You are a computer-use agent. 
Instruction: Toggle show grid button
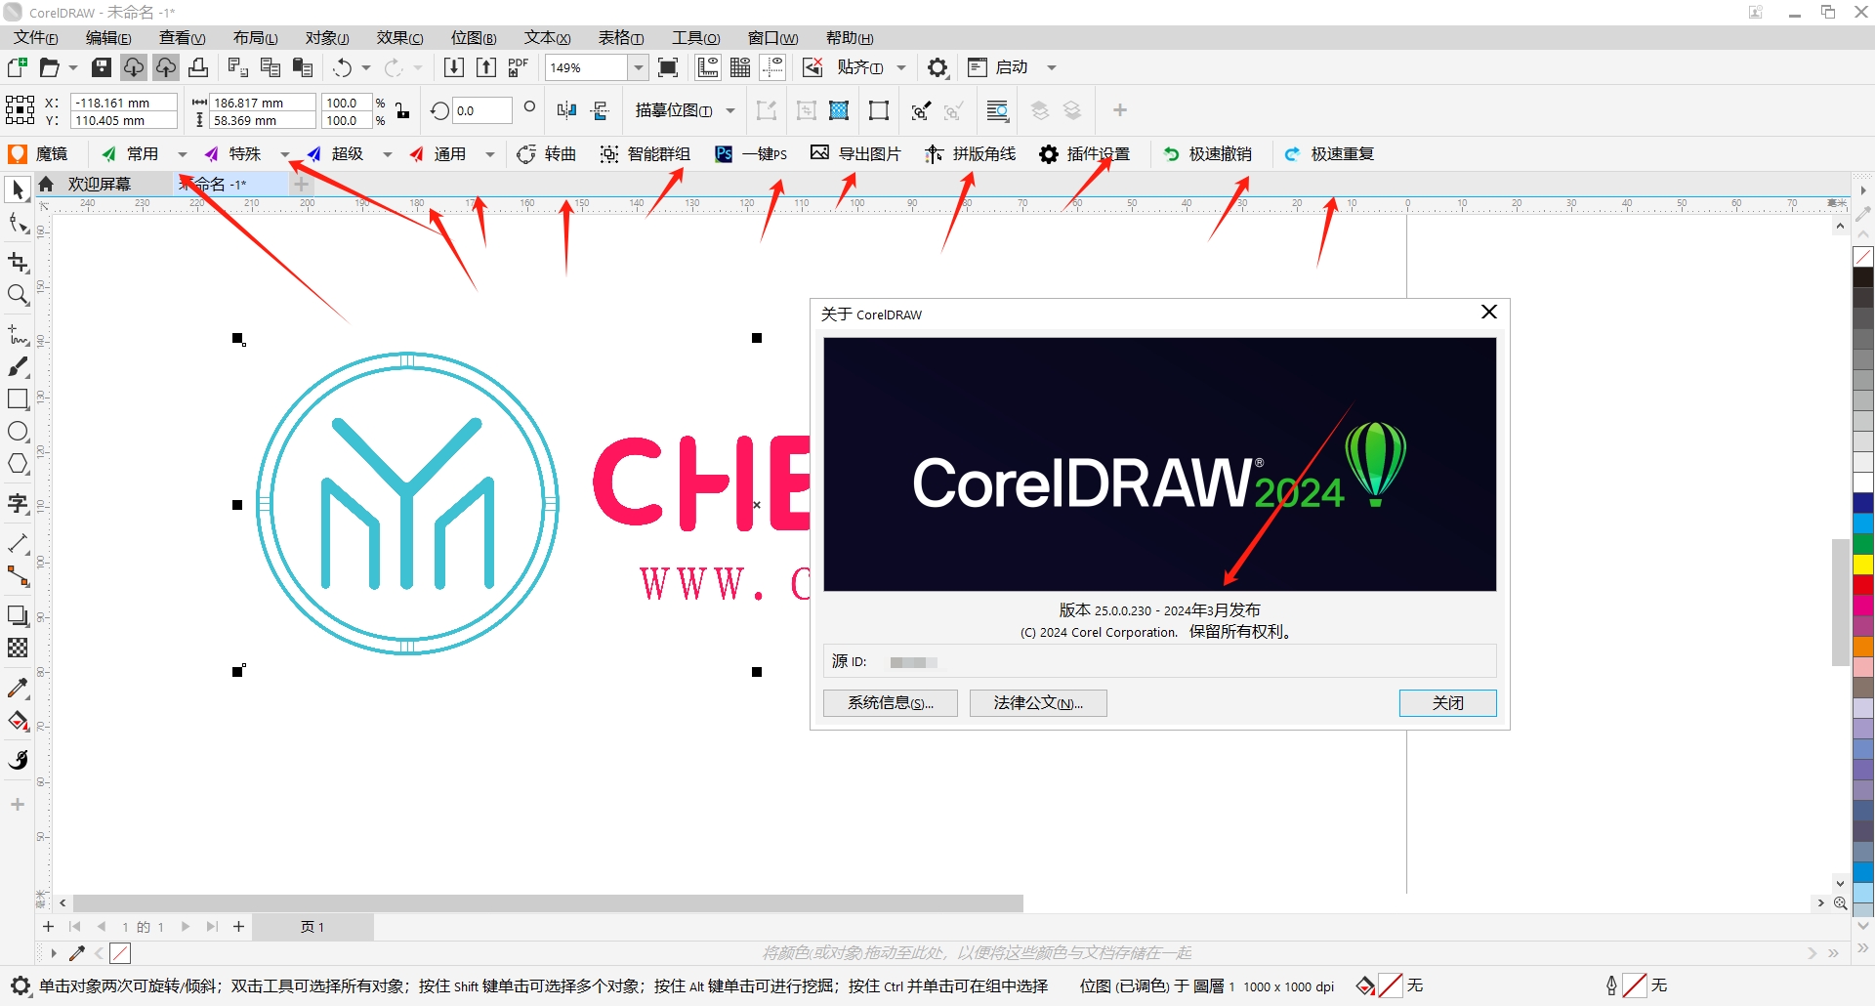pos(740,67)
